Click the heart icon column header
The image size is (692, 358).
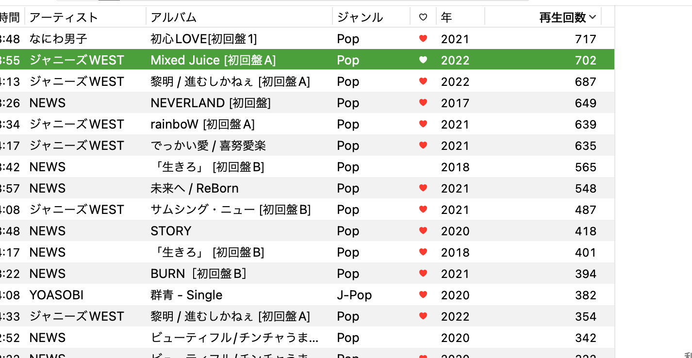point(423,17)
